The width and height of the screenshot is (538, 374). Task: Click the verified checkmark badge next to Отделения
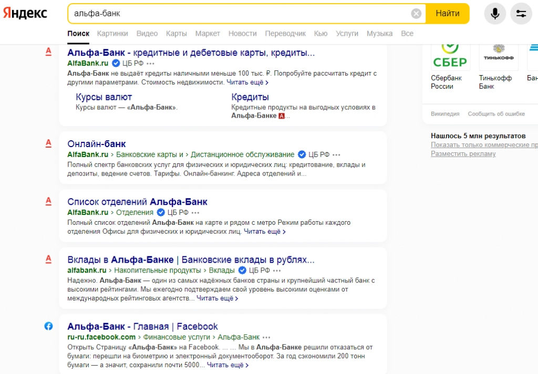point(161,212)
